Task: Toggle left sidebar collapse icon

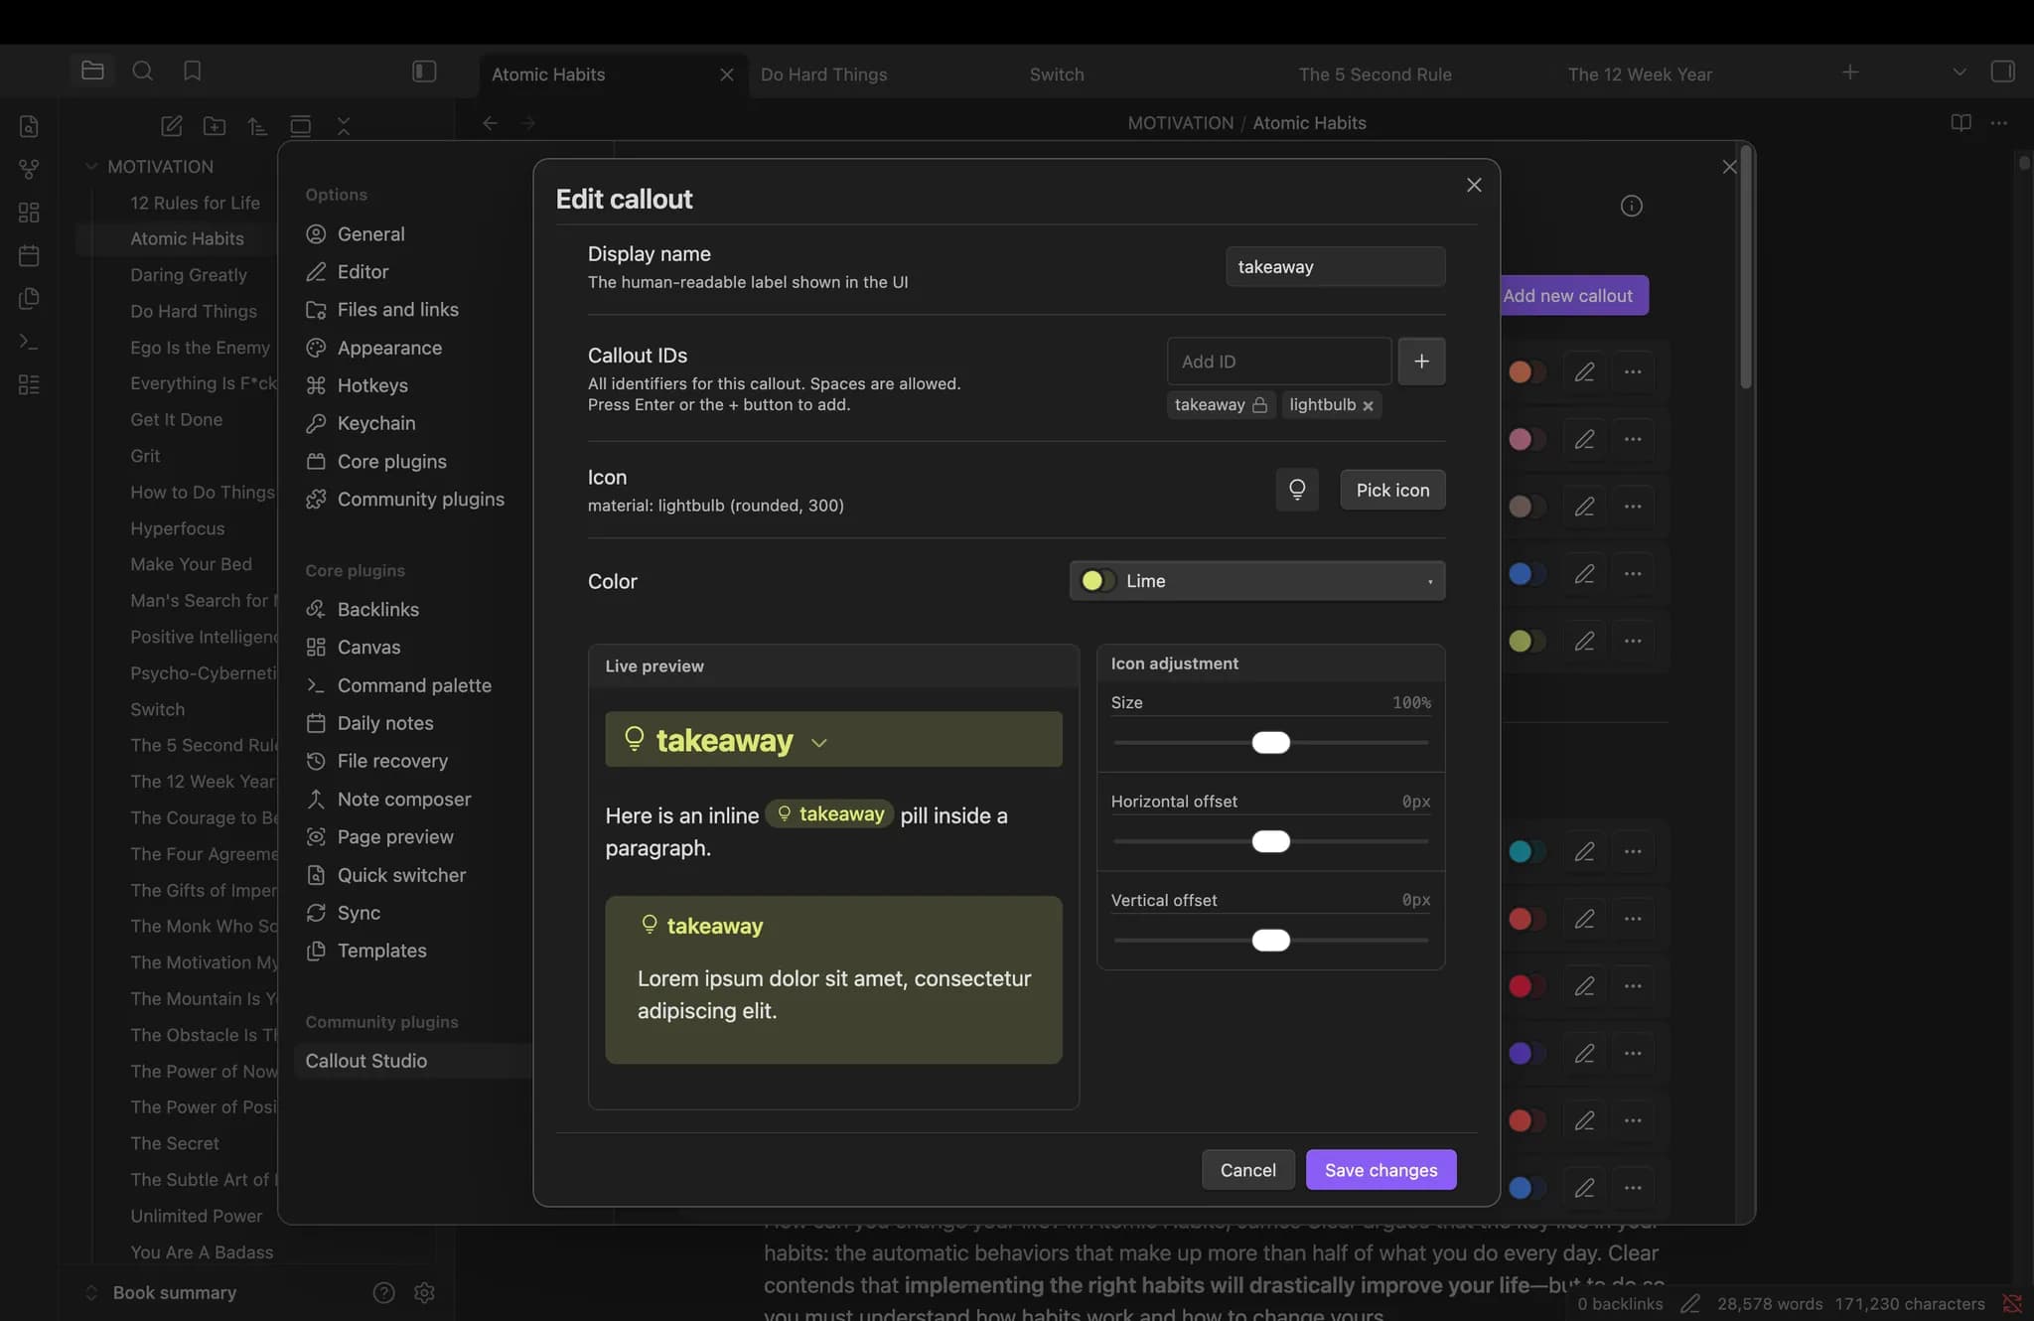Action: click(x=424, y=71)
